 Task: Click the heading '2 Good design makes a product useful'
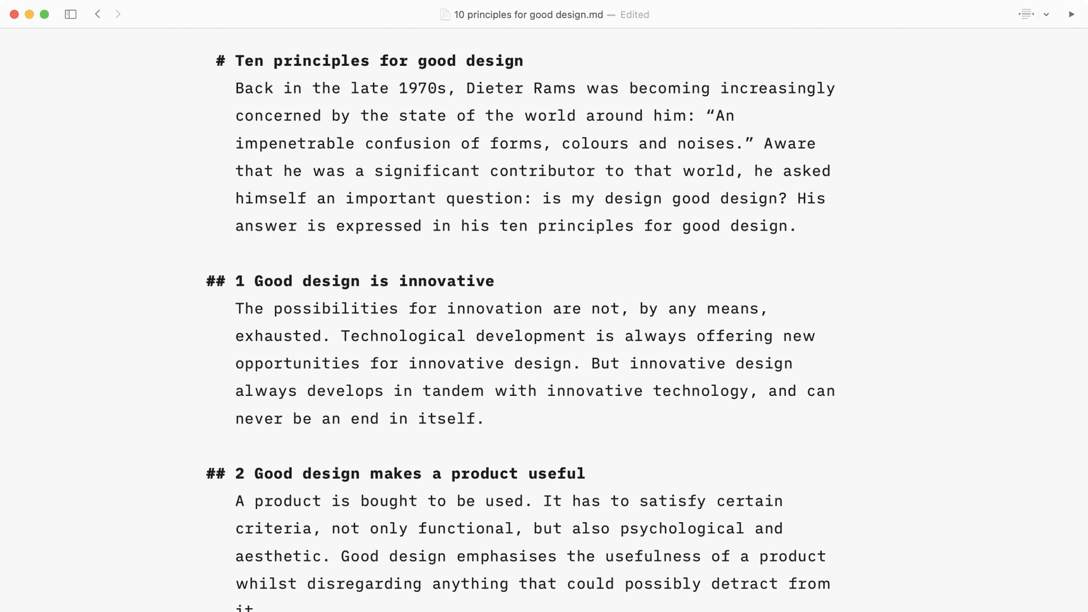coord(409,473)
